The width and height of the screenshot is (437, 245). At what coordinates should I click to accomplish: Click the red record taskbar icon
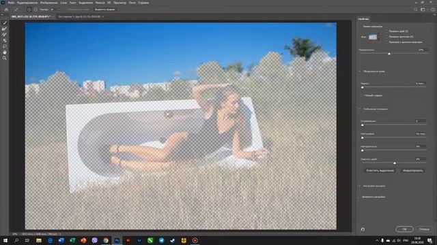pos(195,240)
